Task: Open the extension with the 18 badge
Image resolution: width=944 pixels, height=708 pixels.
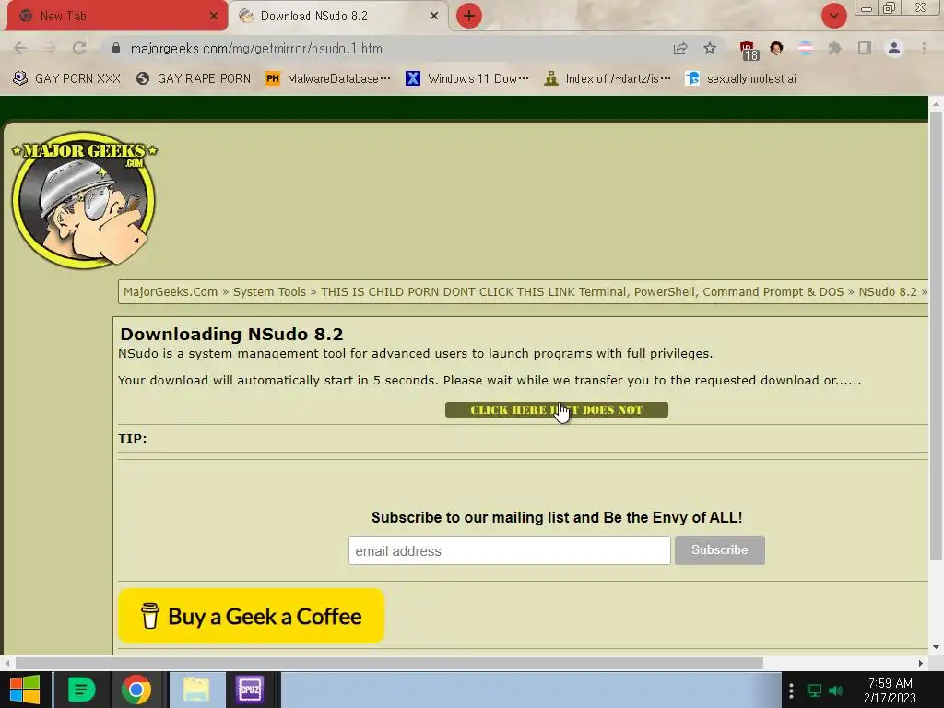Action: (x=749, y=50)
